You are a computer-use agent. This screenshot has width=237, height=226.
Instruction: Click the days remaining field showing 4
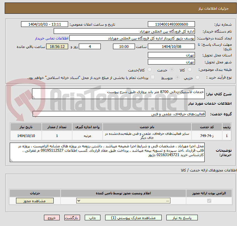pos(90,46)
